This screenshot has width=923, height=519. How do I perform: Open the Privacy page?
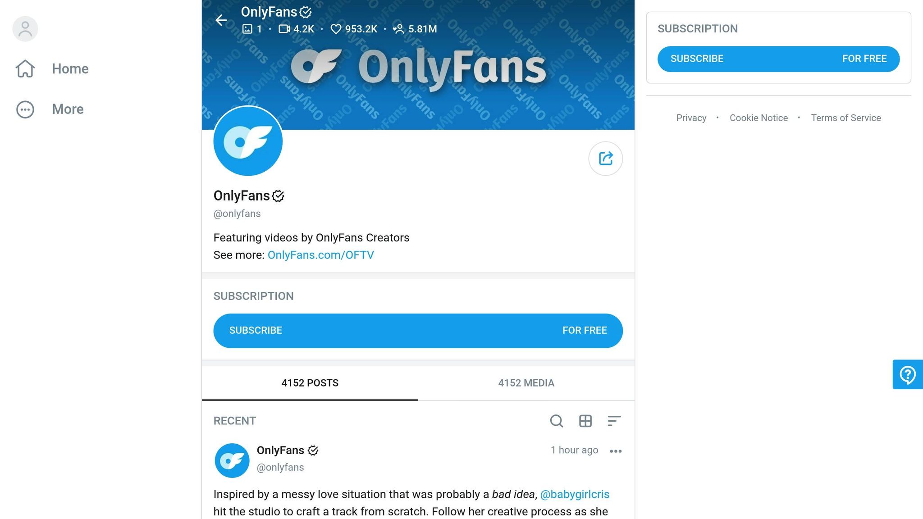691,118
